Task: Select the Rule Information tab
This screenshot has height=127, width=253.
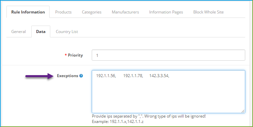Action: click(28, 12)
